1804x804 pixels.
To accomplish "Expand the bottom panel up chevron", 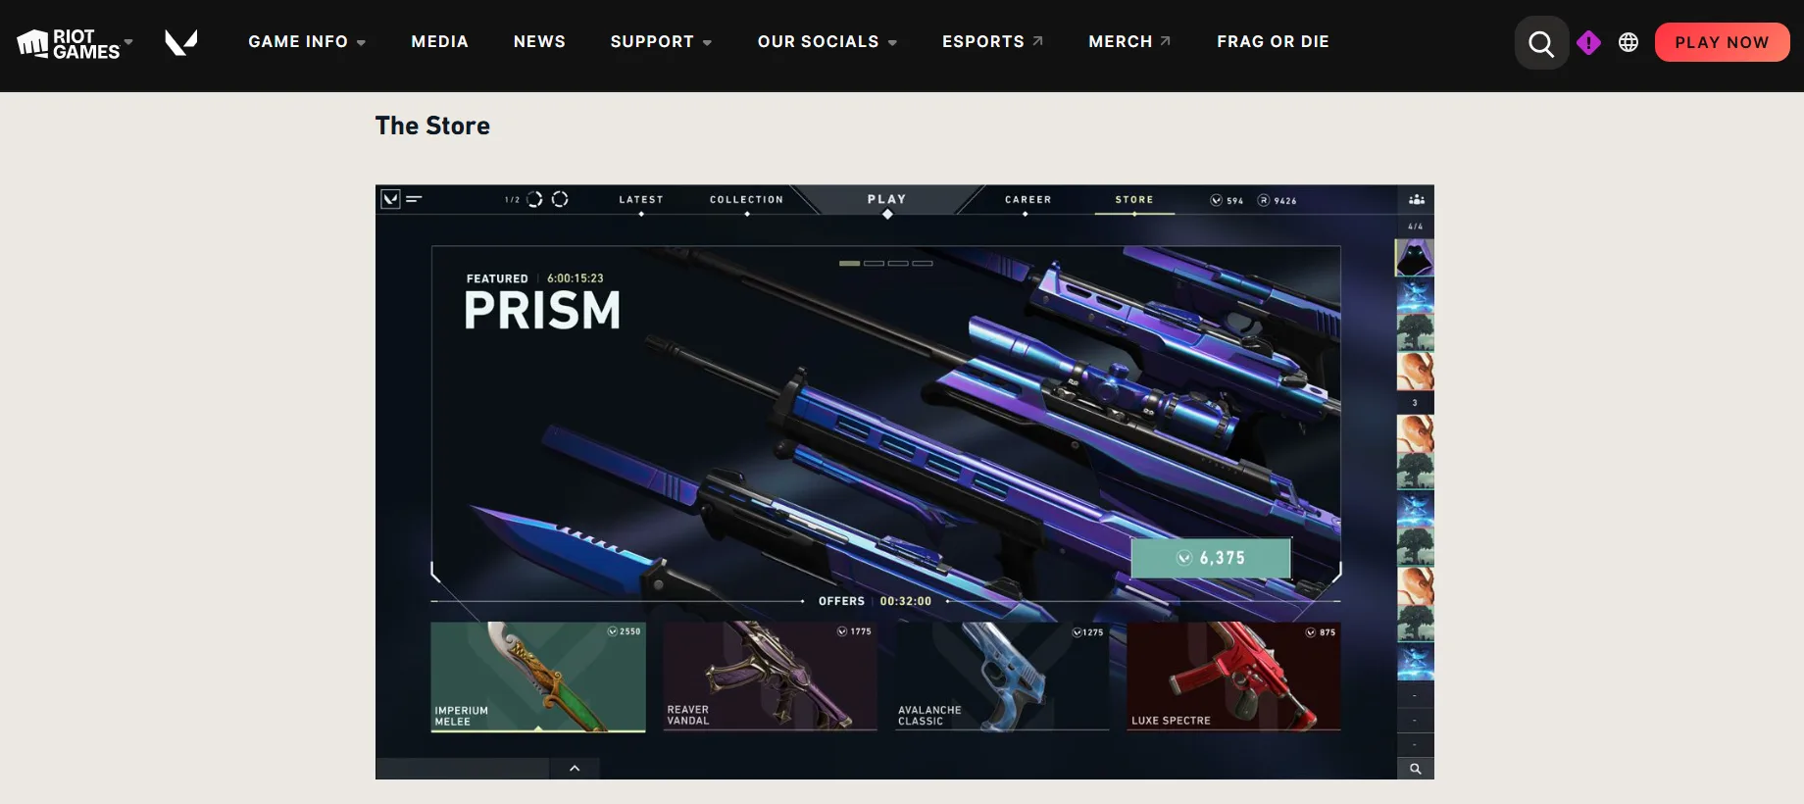I will point(575,768).
